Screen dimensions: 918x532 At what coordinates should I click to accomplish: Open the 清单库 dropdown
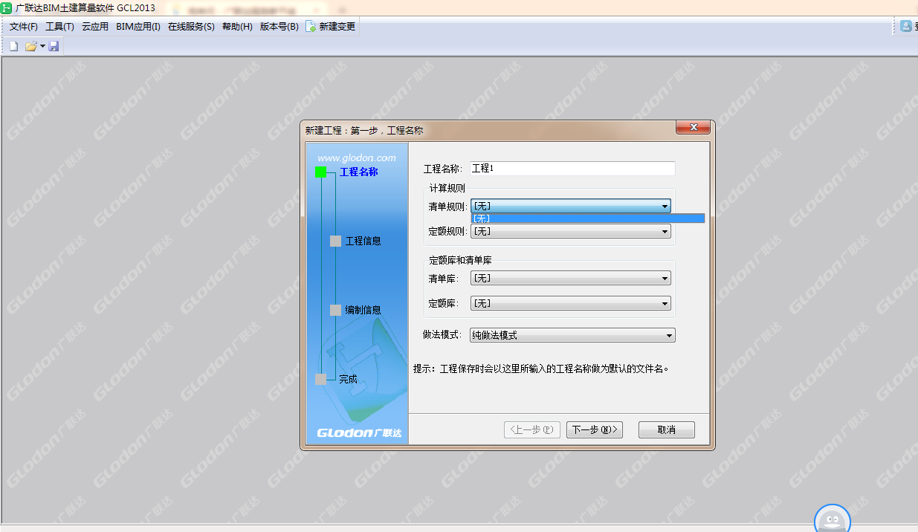(571, 278)
